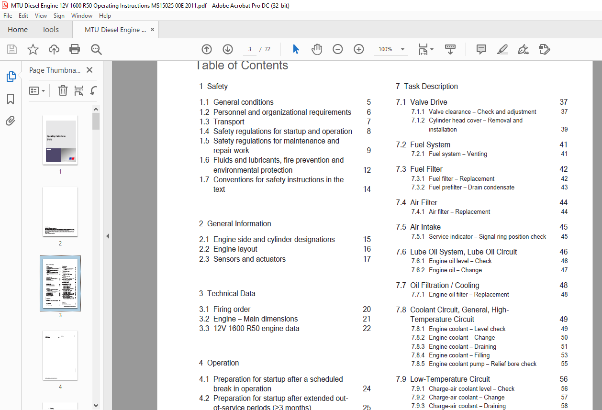Open the Bookmarks panel
This screenshot has width=602, height=410.
pos(11,99)
